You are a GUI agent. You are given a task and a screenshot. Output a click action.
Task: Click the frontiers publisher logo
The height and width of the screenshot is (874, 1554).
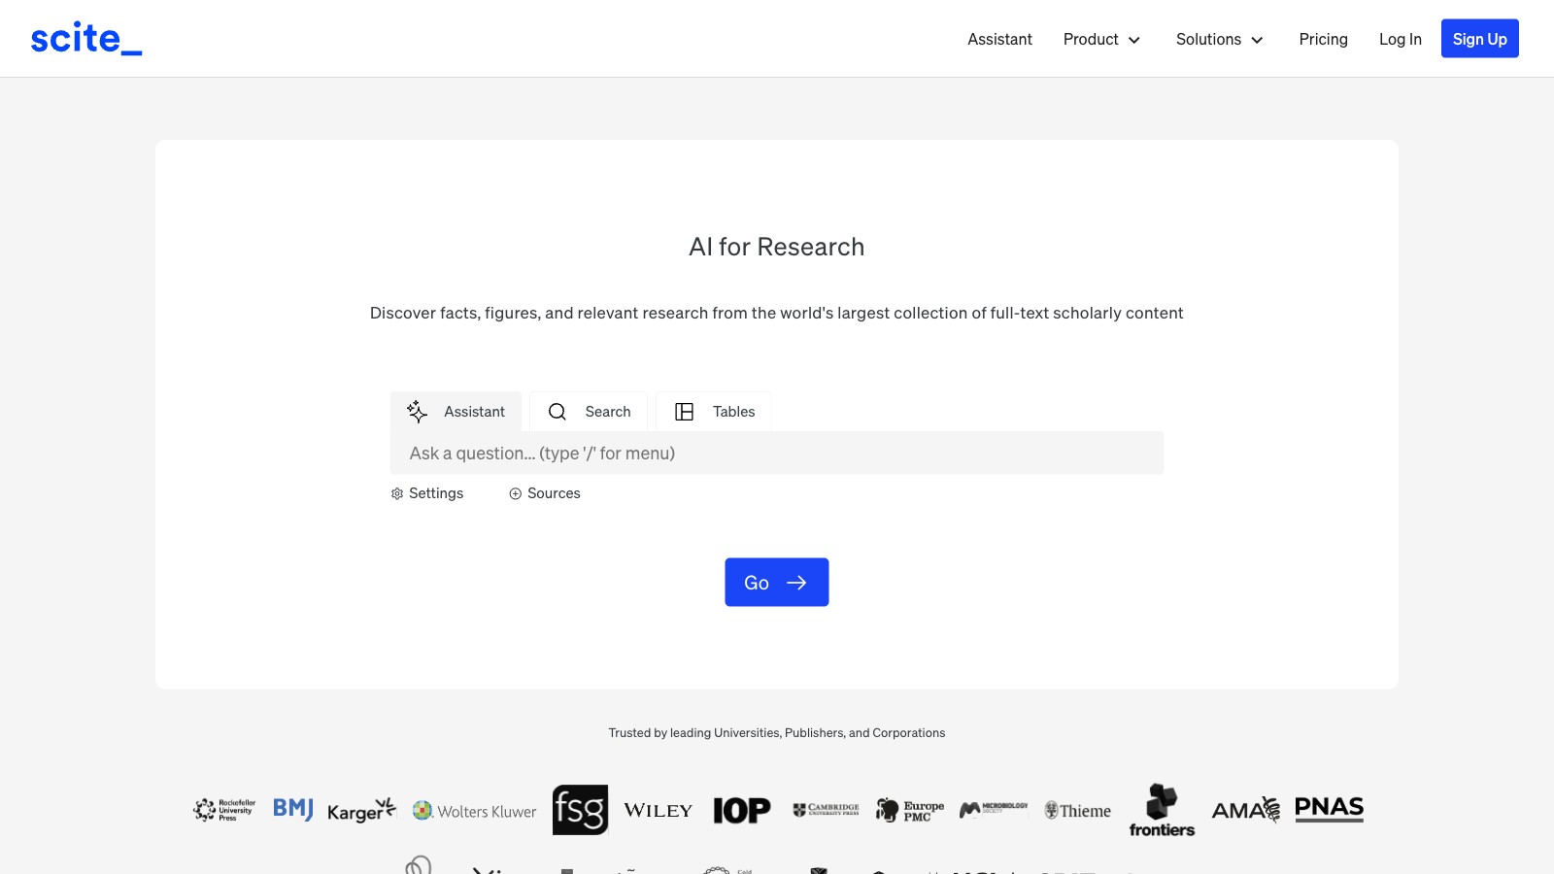pos(1162,810)
